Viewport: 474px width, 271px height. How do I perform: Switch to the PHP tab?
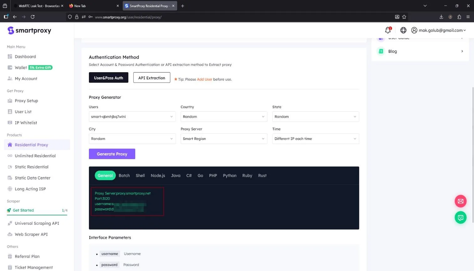point(213,176)
